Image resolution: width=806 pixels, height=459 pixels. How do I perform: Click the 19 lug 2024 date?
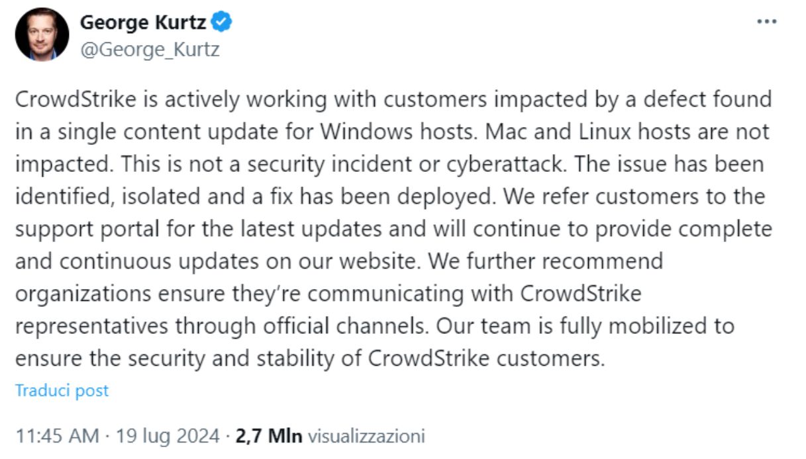click(168, 437)
